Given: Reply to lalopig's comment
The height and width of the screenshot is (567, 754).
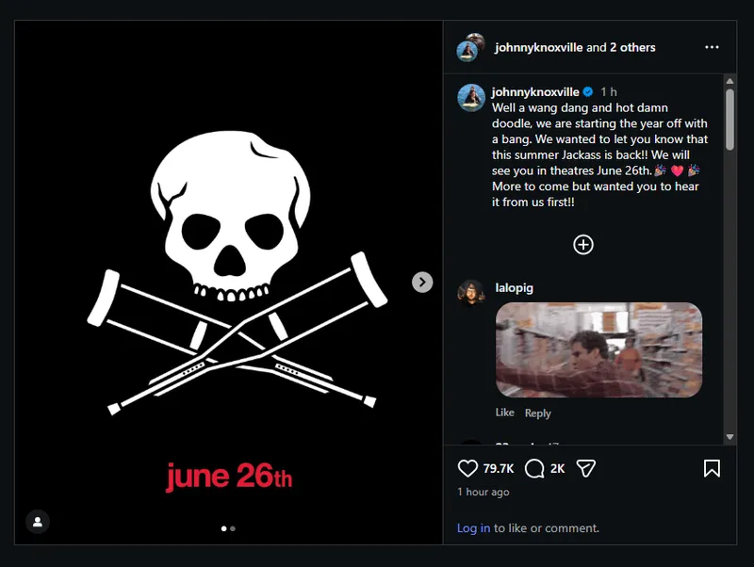Looking at the screenshot, I should pos(538,413).
